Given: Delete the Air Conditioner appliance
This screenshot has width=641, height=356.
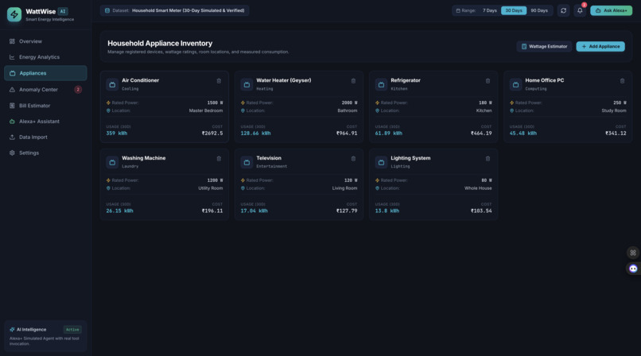Looking at the screenshot, I should (x=219, y=81).
